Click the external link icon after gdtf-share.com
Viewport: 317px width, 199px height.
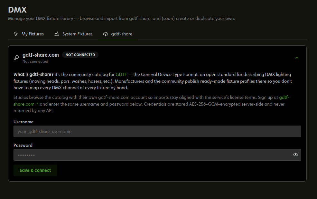click(x=37, y=104)
